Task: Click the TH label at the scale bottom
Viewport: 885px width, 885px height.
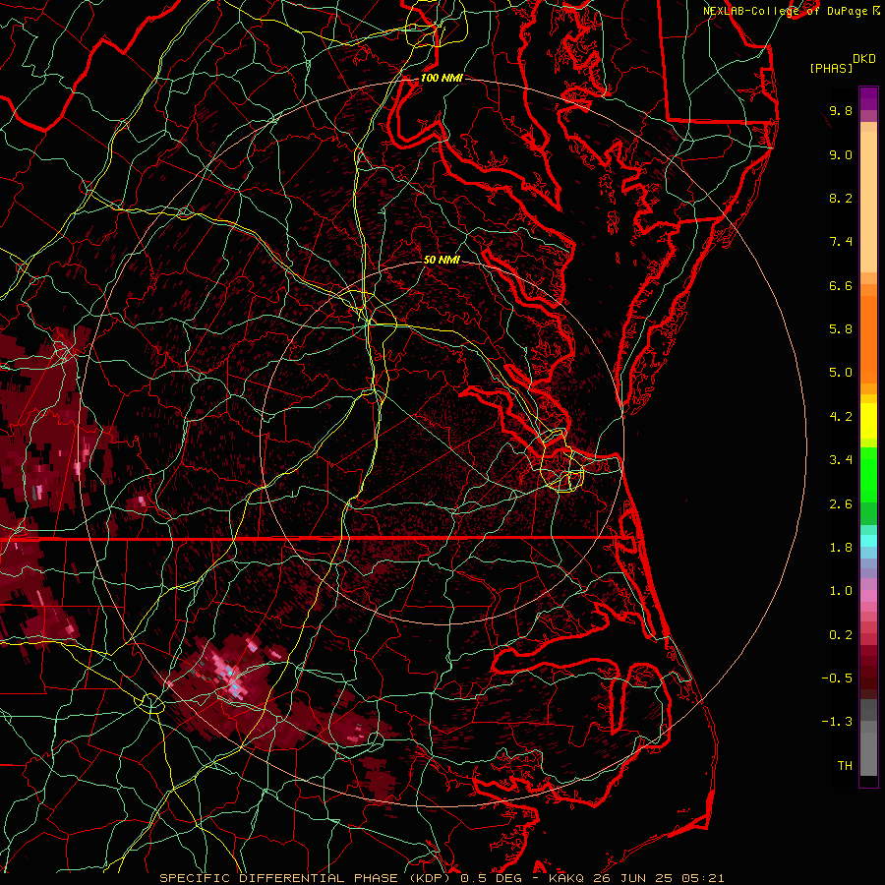Action: click(x=845, y=766)
